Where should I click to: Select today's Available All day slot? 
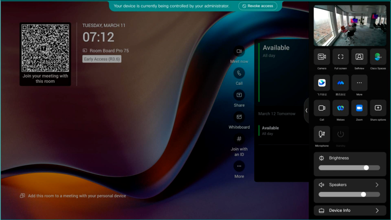282,72
